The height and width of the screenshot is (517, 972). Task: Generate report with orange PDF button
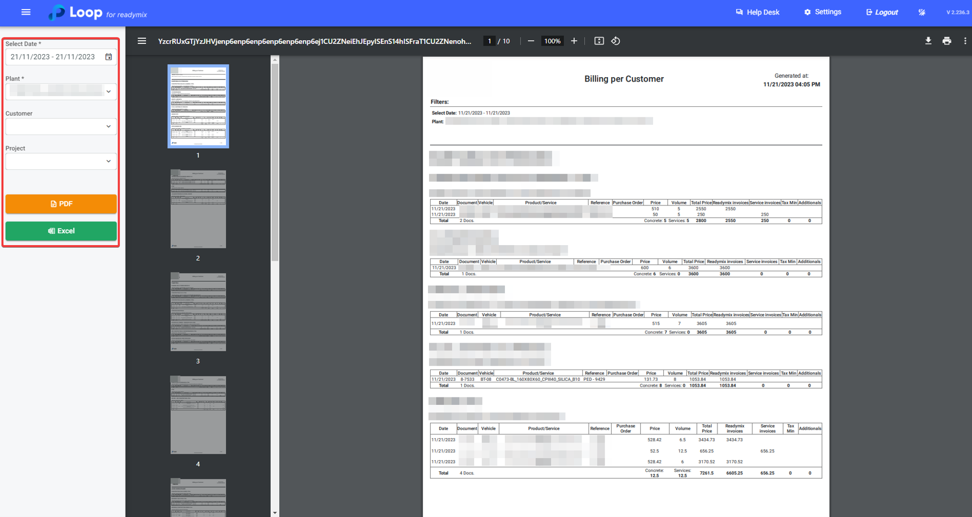pos(61,204)
